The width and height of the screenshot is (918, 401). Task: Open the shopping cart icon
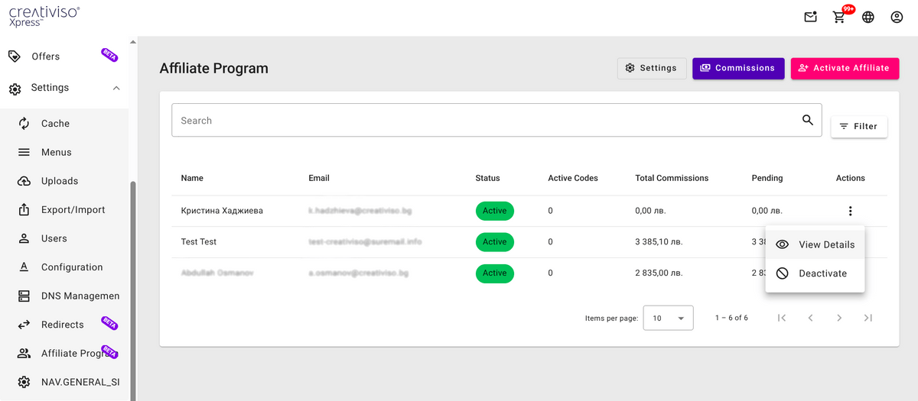pyautogui.click(x=839, y=17)
